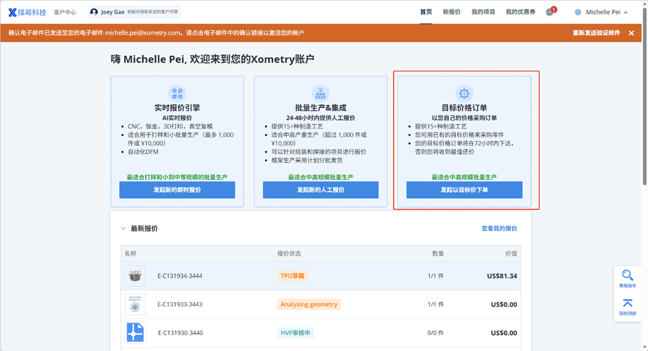The width and height of the screenshot is (648, 351).
Task: Click the 择幂科技 Xometry logo
Action: tap(28, 12)
